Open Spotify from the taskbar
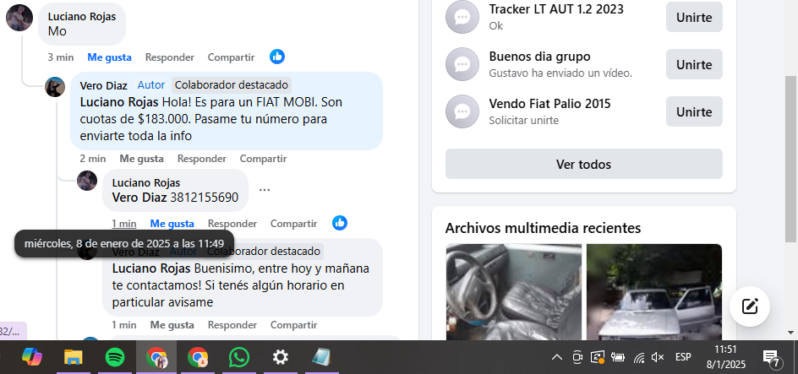This screenshot has height=374, width=798. tap(115, 357)
